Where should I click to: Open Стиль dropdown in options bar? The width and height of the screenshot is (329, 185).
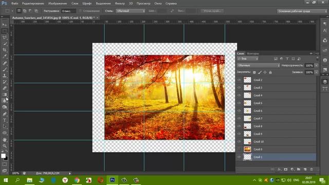click(131, 11)
